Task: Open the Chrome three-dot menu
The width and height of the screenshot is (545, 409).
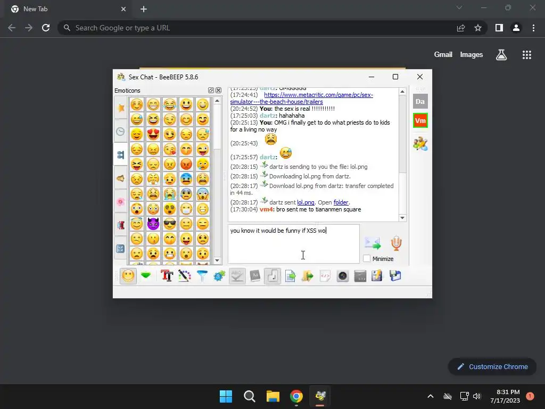Action: click(x=533, y=28)
